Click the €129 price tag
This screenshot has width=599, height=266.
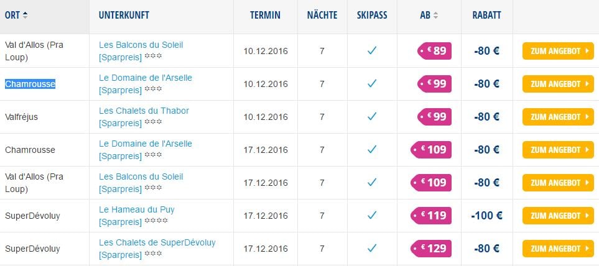coord(431,249)
